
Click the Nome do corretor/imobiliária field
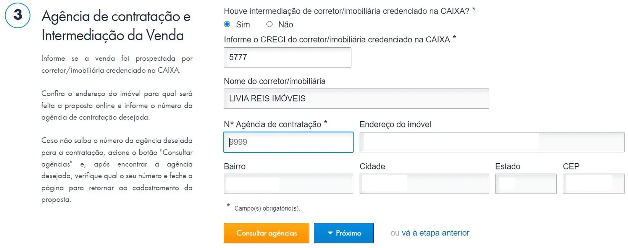pos(356,98)
